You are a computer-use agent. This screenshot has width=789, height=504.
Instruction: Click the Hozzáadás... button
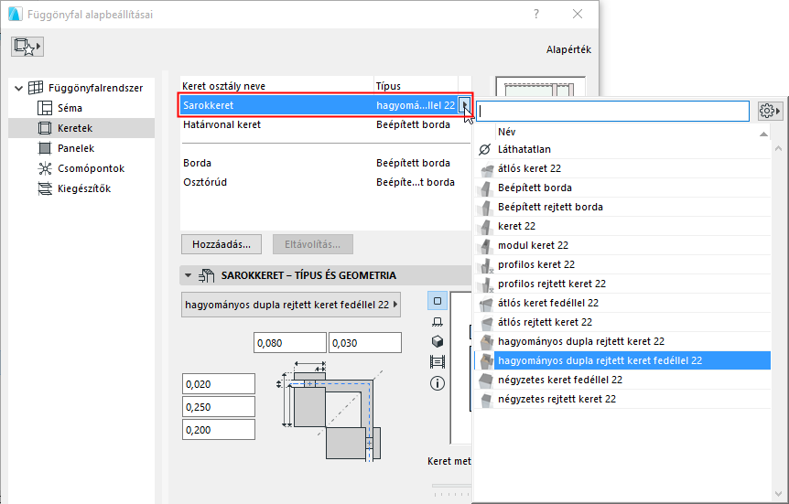click(222, 244)
